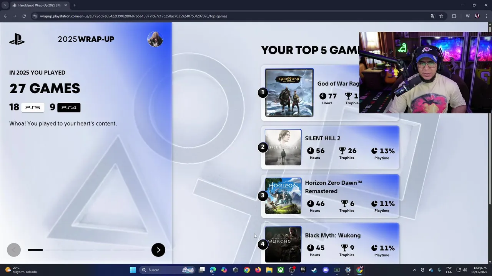Click the PlayStation logo in the sidebar
Screen dimensions: 492x276
17,39
